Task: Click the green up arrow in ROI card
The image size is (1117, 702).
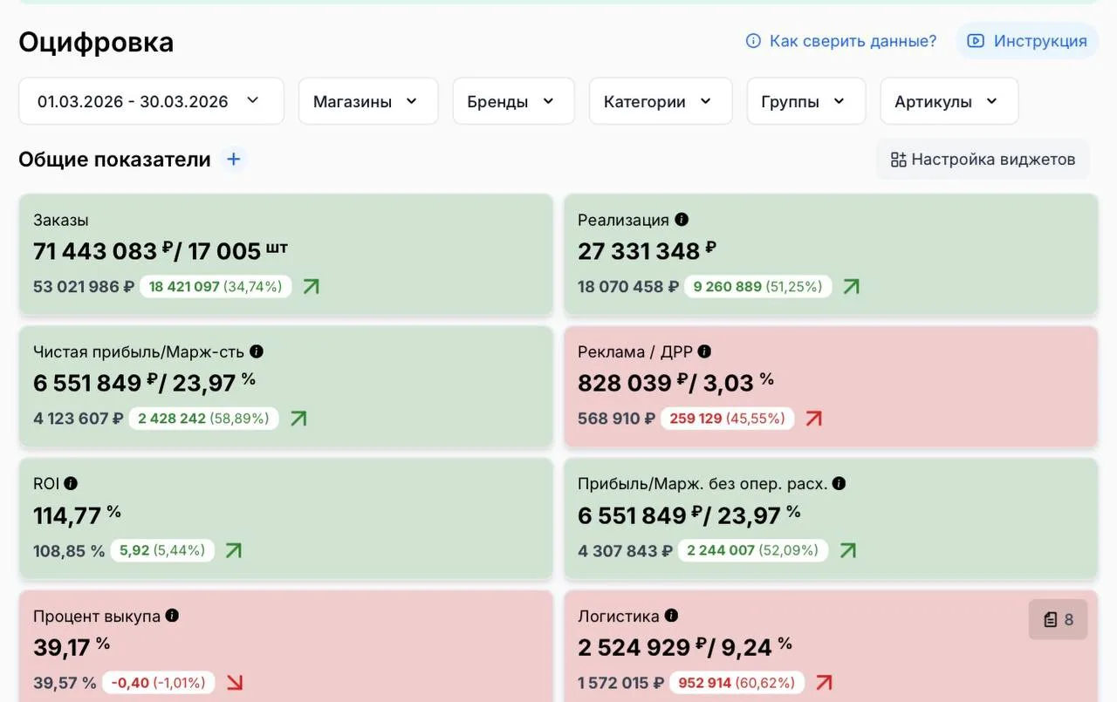Action: click(233, 550)
